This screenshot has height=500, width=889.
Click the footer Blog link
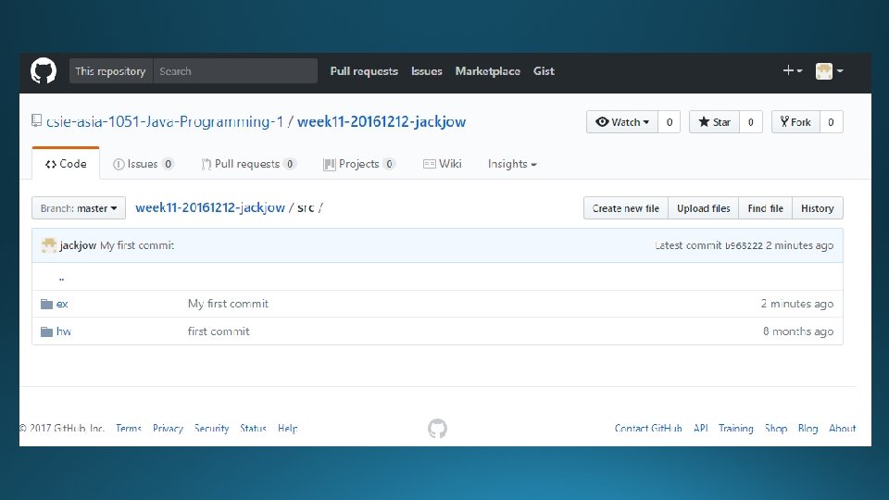[808, 429]
